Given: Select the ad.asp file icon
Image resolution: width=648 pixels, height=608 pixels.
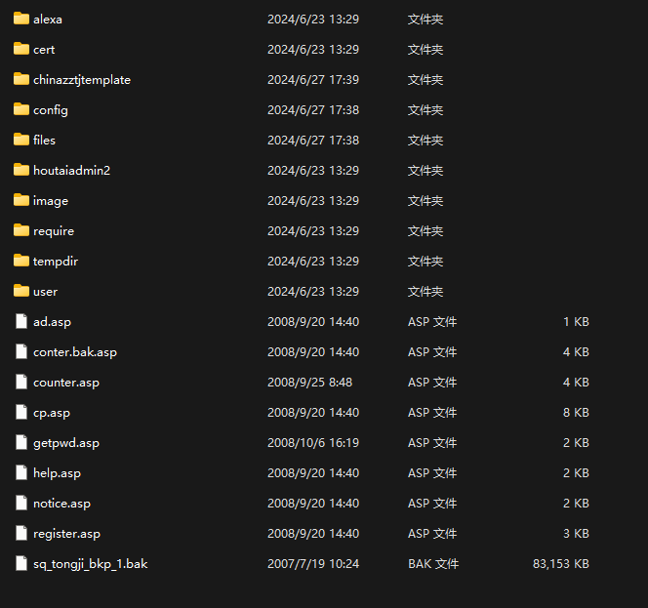Looking at the screenshot, I should click(x=21, y=321).
